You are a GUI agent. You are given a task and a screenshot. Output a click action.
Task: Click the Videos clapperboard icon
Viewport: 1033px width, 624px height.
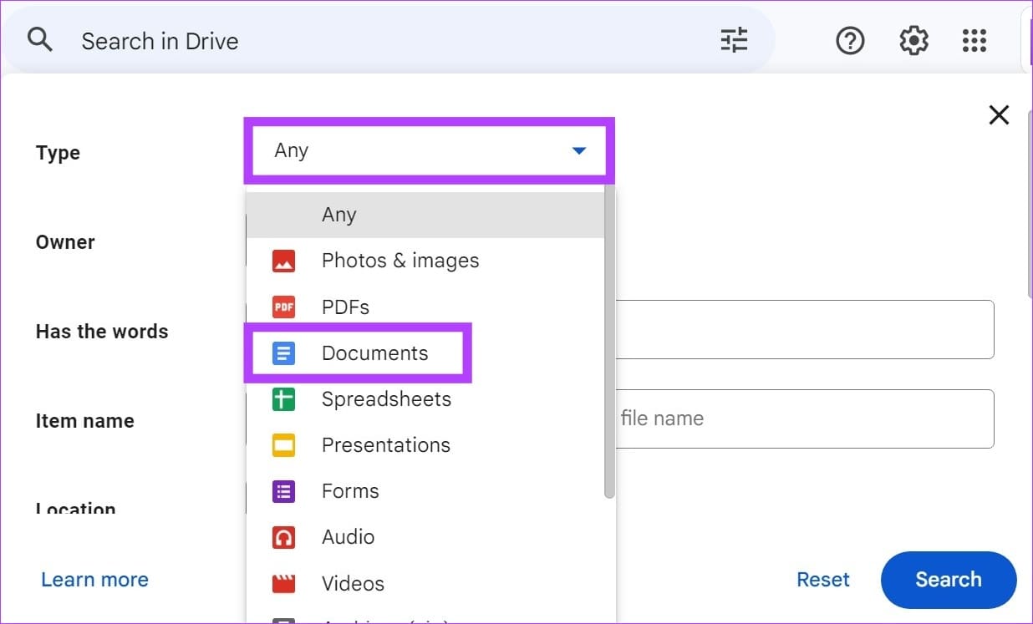coord(284,583)
